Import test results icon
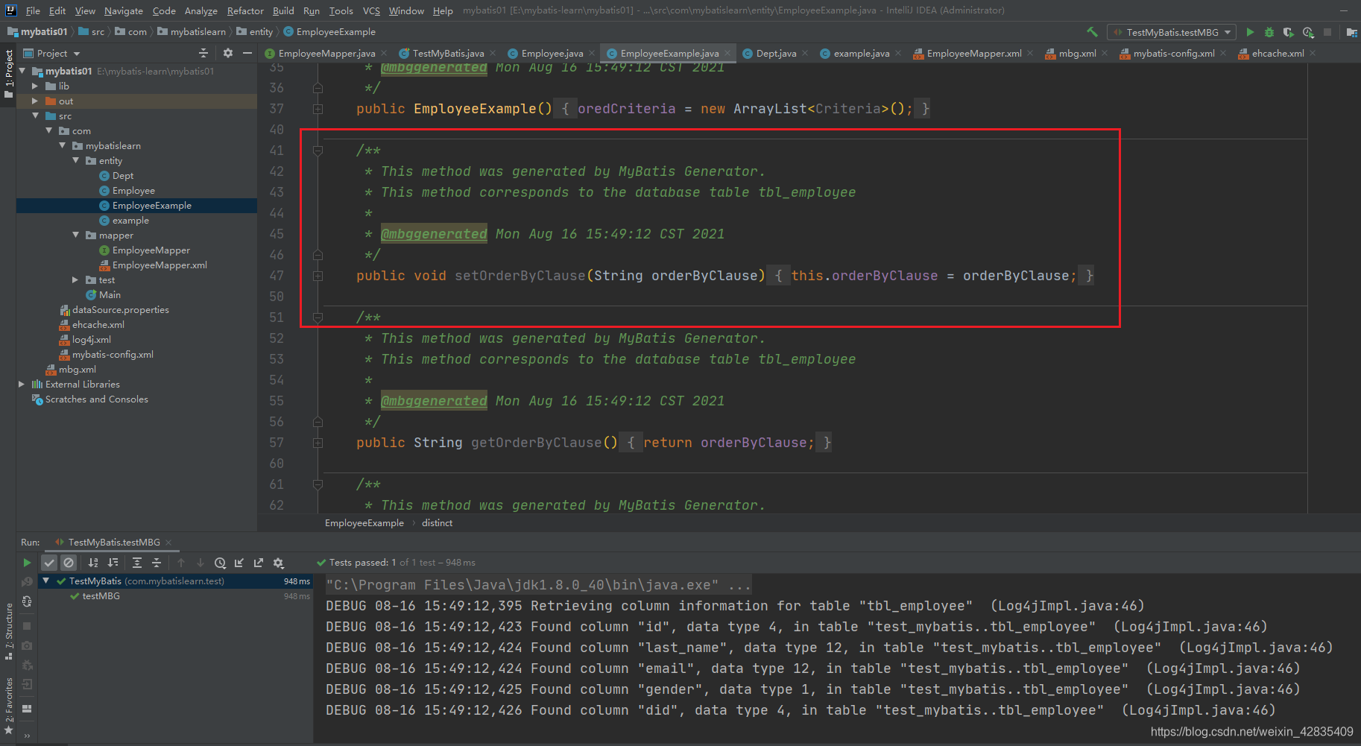The image size is (1361, 746). coord(239,563)
